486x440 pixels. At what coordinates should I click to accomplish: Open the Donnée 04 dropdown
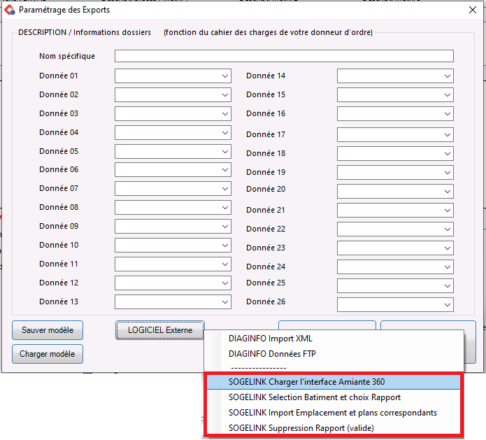[x=173, y=133]
